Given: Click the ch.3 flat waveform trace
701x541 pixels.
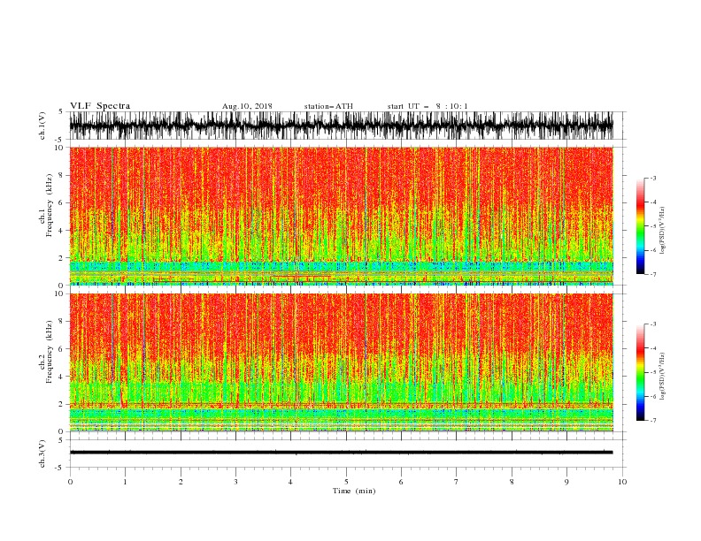Looking at the screenshot, I should 341,453.
